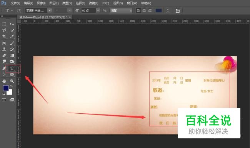Activate the Hand tool

coord(4,81)
